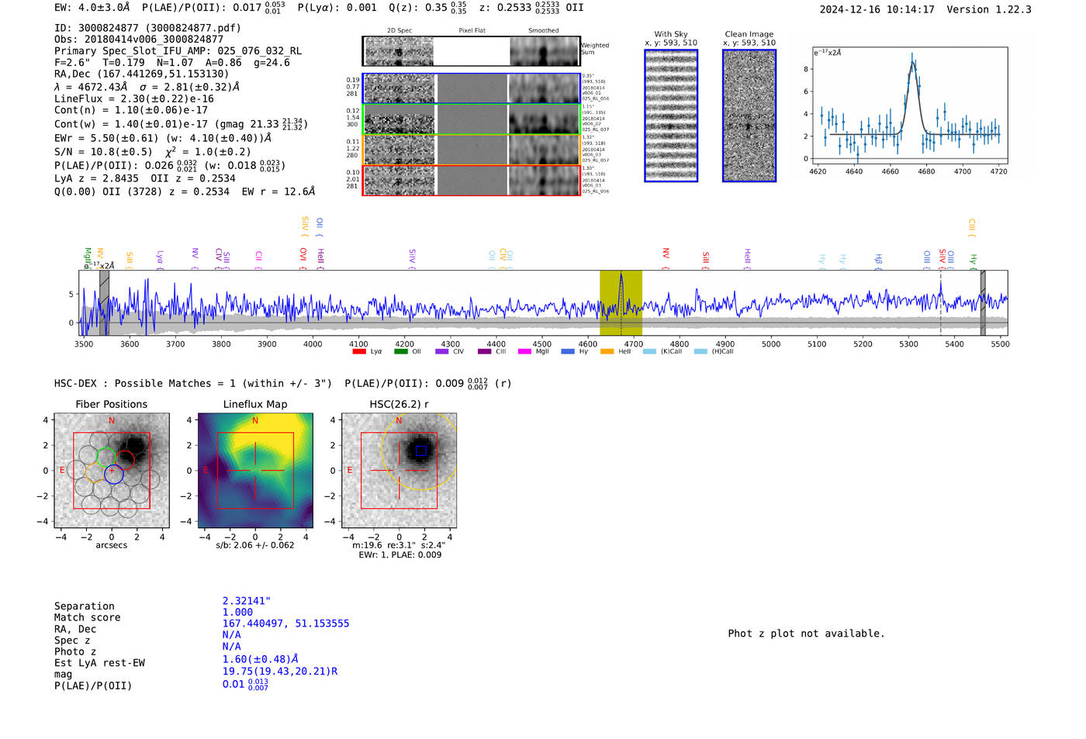Click the matched RA, Dec coordinates value
The height and width of the screenshot is (739, 1086).
pyautogui.click(x=285, y=623)
